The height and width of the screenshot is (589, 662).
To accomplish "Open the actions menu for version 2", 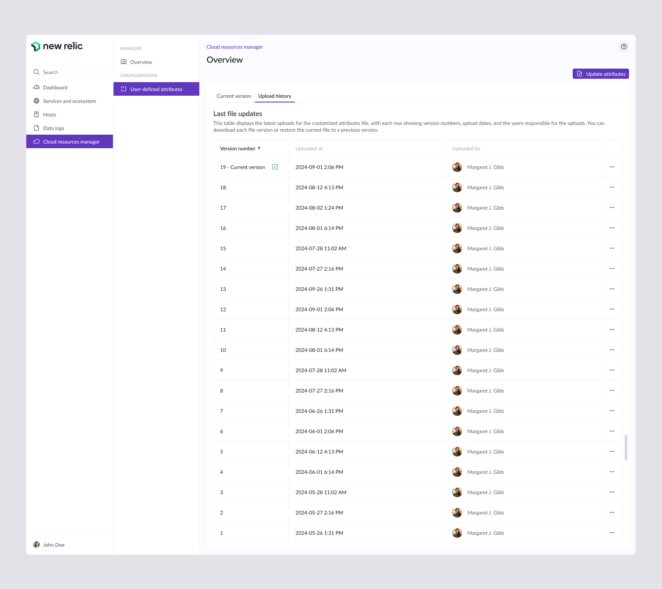I will pos(612,512).
